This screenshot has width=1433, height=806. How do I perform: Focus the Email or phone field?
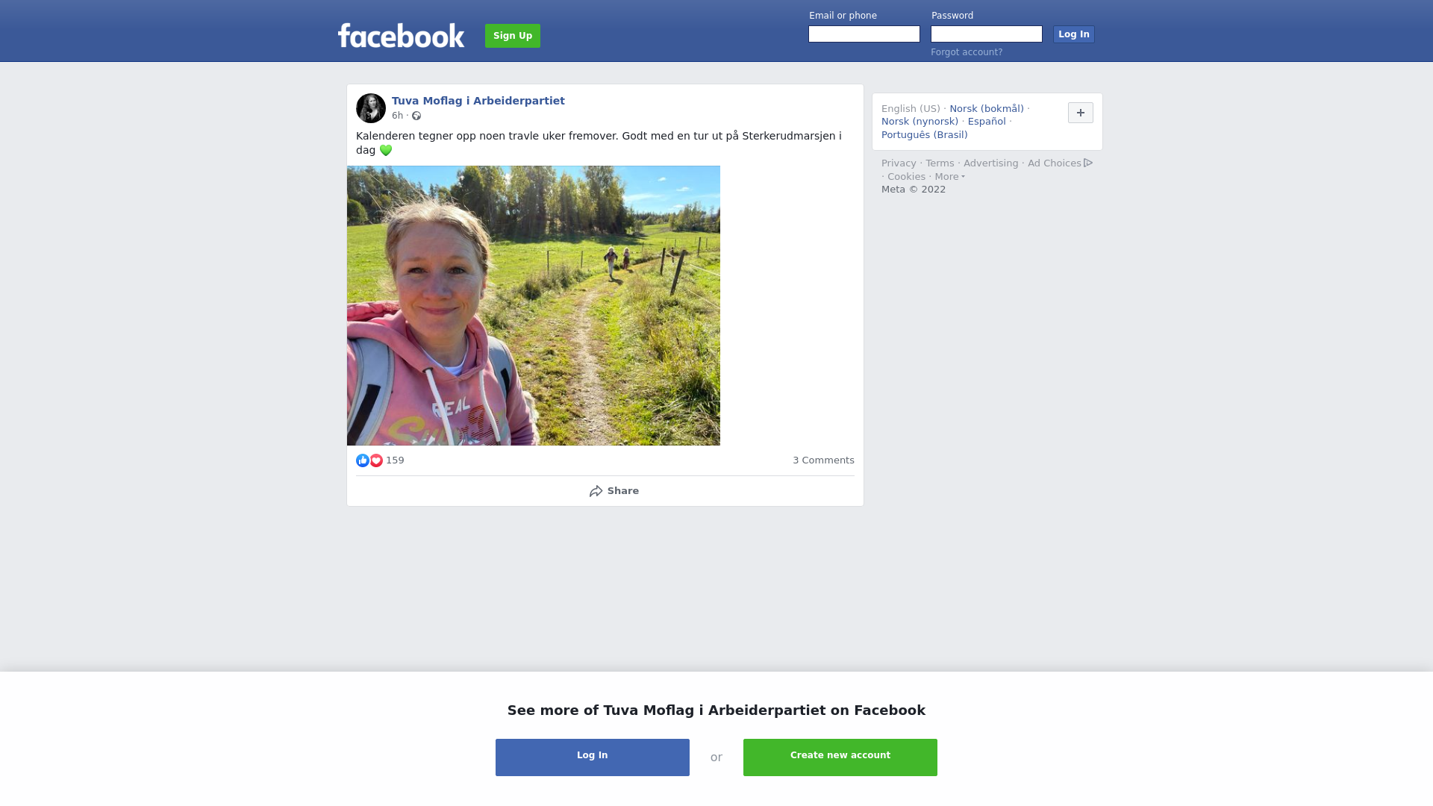(864, 34)
